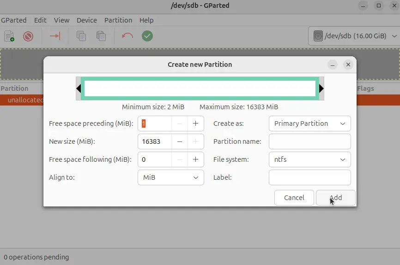Viewport: 400px width, 265px height.
Task: Open the Device menu
Action: [87, 20]
